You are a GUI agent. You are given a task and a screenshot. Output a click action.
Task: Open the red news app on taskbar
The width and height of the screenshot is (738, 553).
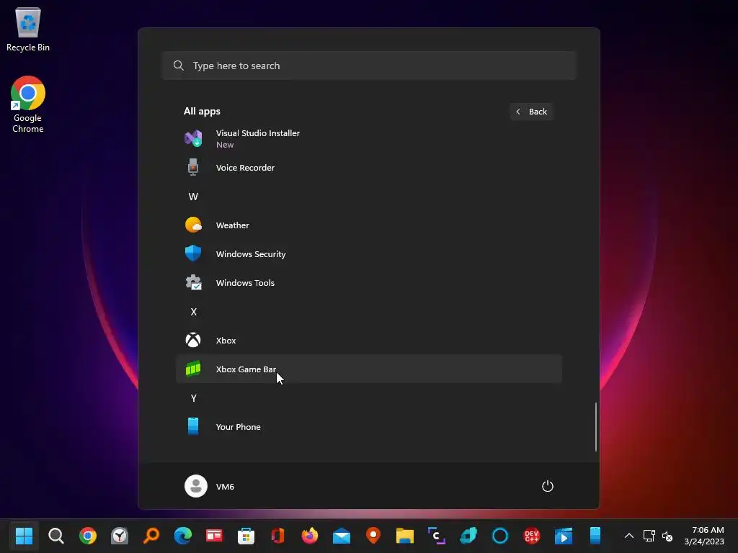(x=214, y=536)
